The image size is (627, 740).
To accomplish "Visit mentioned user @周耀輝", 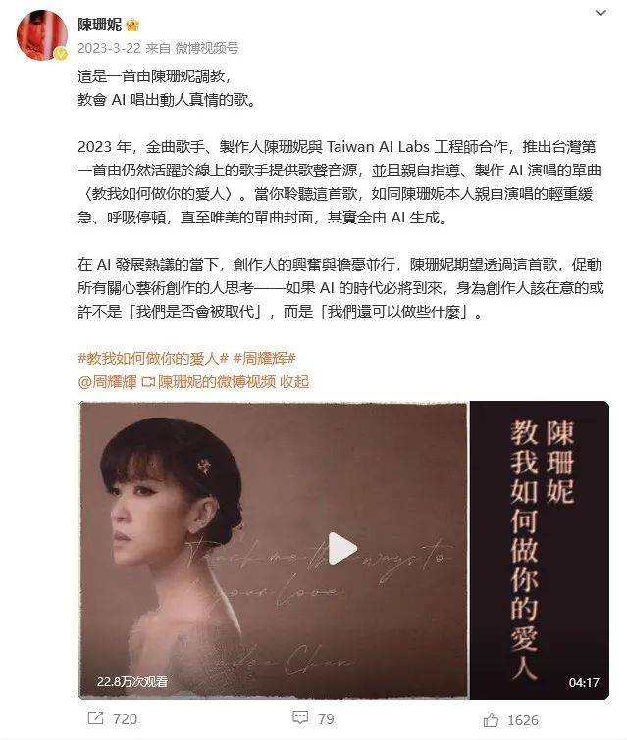I will (x=107, y=382).
